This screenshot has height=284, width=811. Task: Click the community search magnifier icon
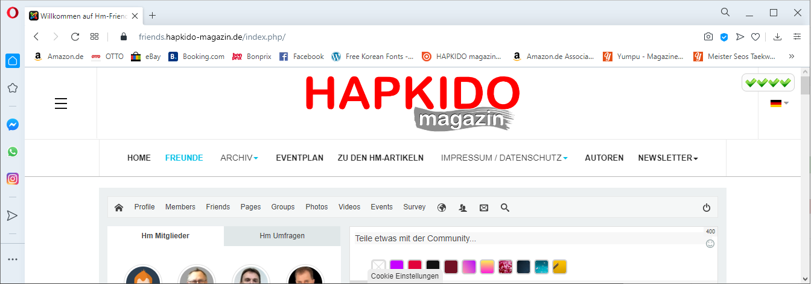505,208
